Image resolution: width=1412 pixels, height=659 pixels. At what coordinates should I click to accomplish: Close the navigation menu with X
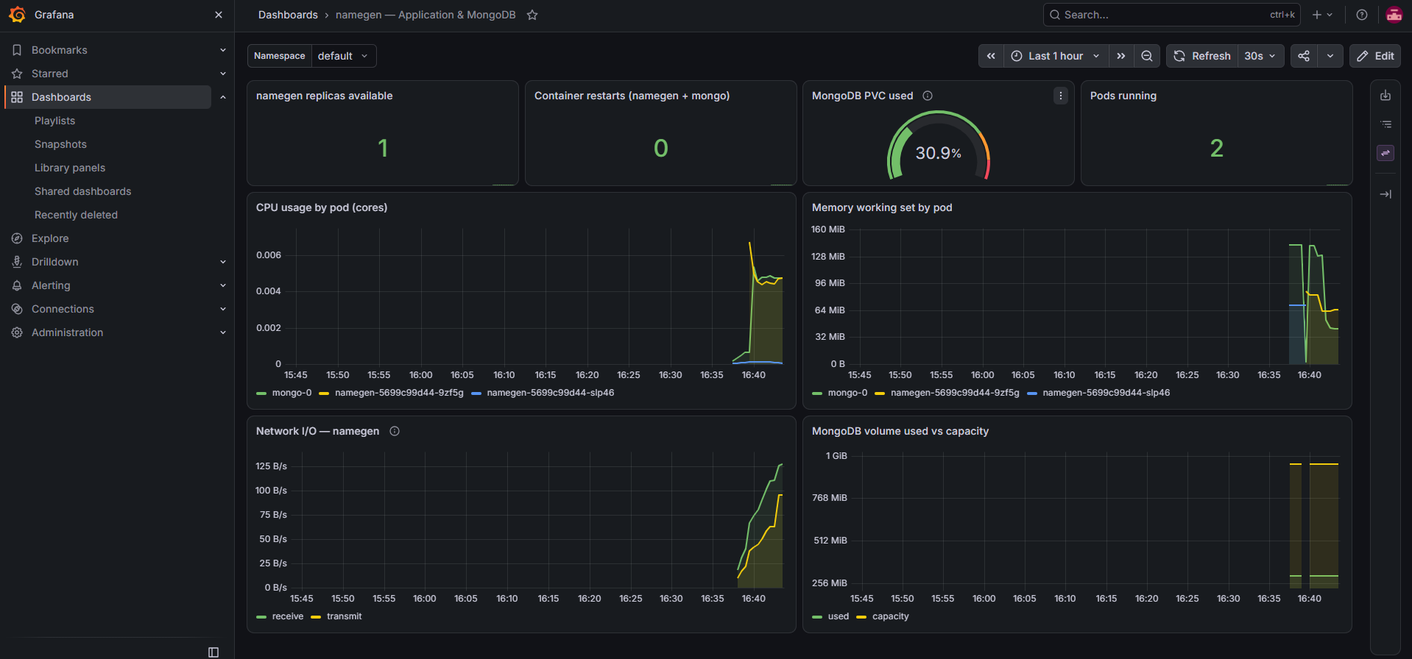(x=219, y=15)
